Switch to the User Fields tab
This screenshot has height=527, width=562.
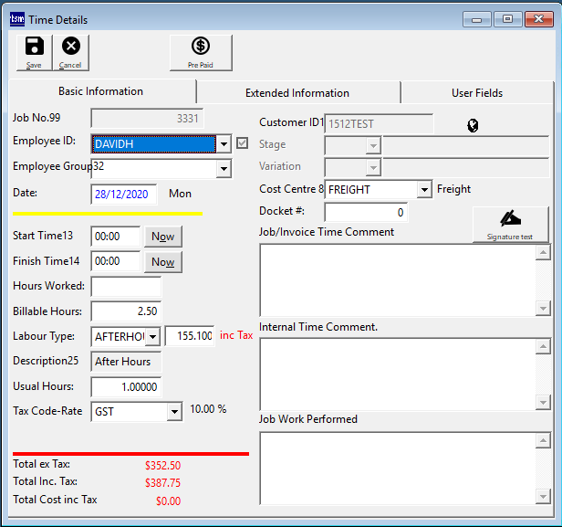(476, 92)
